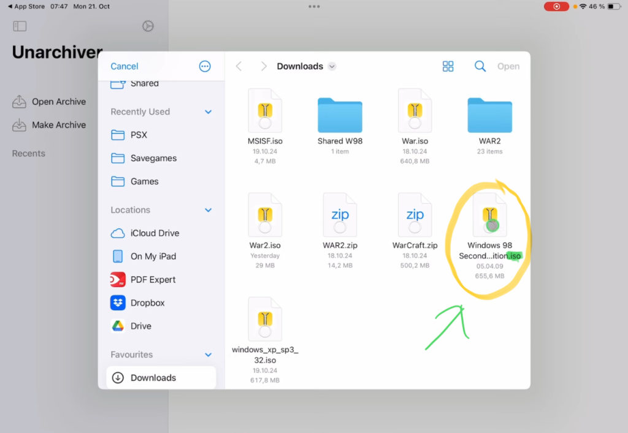628x433 pixels.
Task: Tap the battery status indicator
Action: point(614,6)
